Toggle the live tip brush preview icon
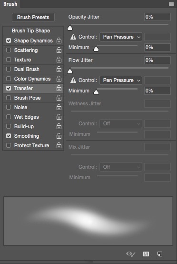This screenshot has width=177, height=264. pos(130,254)
